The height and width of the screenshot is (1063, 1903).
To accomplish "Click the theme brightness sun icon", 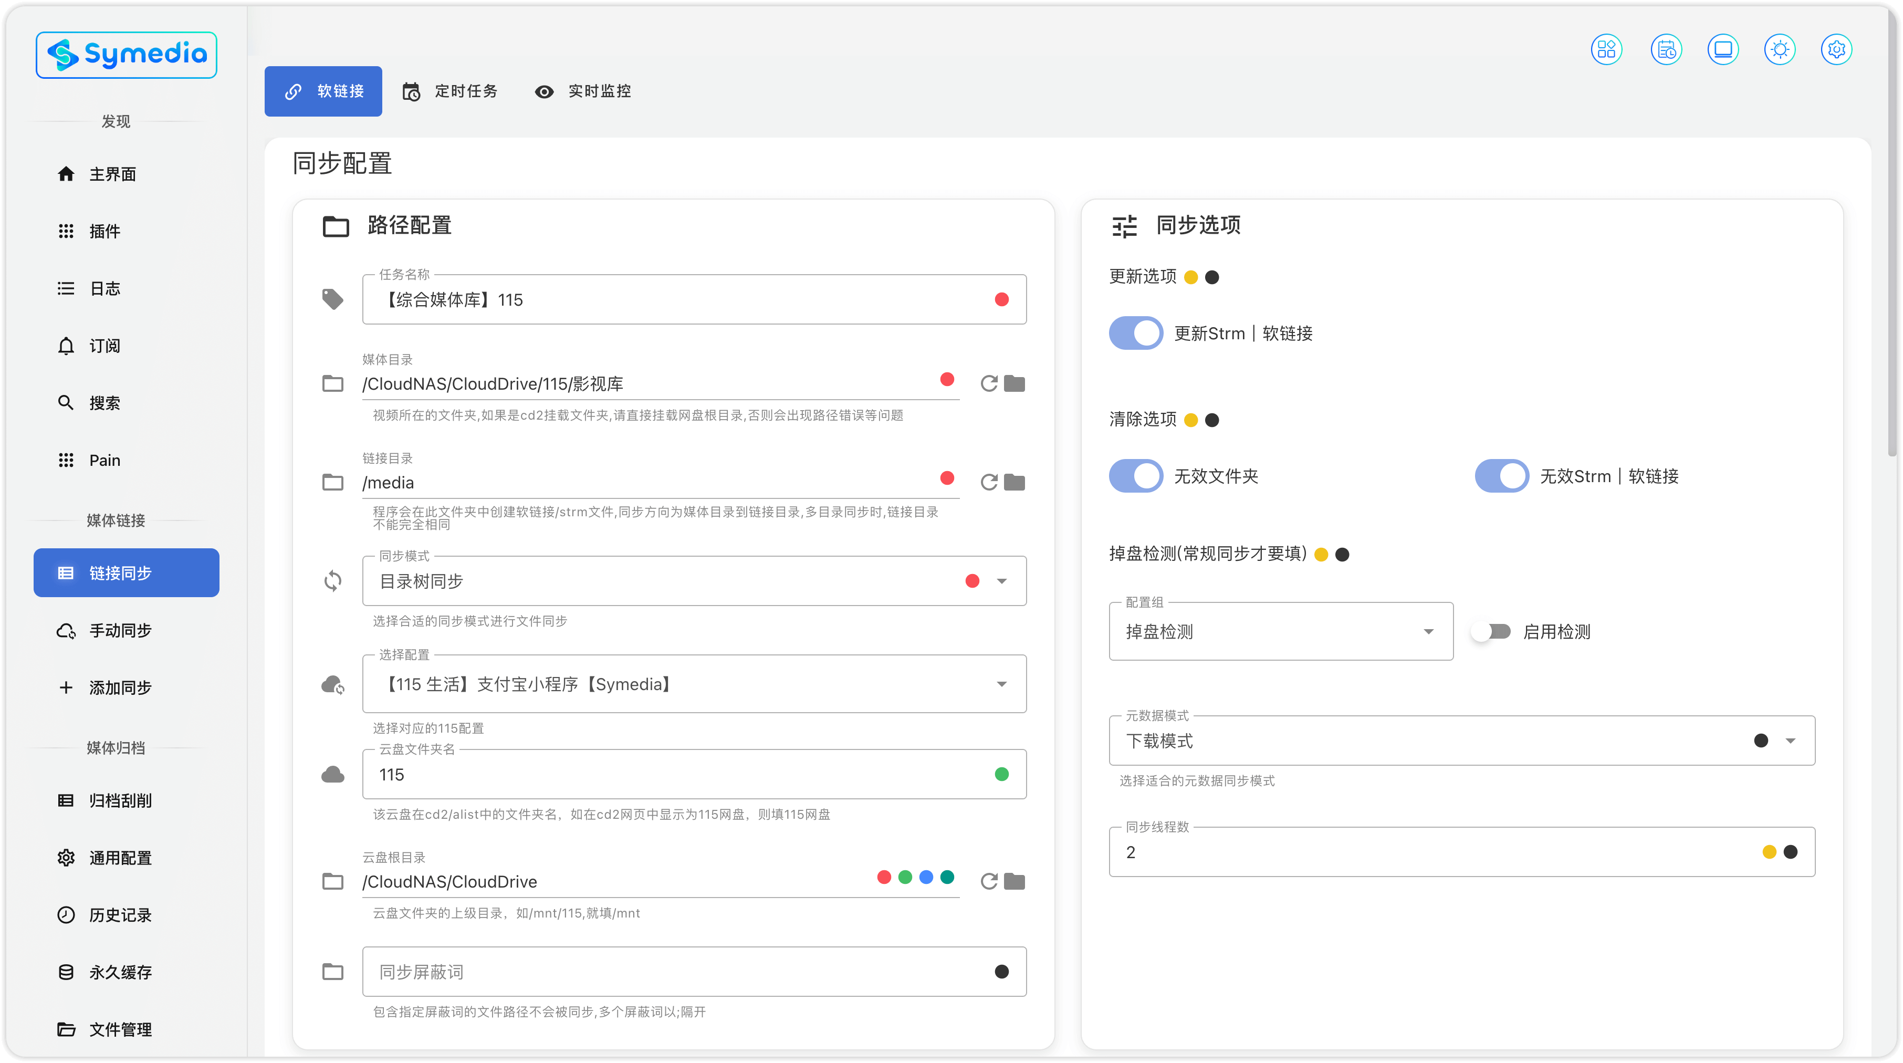I will click(x=1780, y=49).
